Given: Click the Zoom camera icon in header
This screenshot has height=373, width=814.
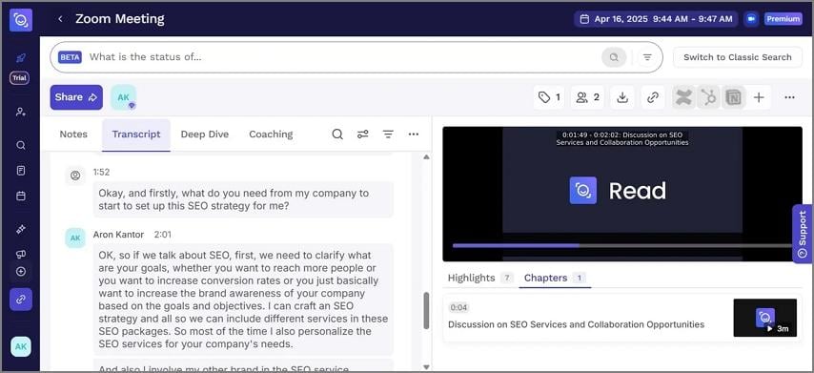Looking at the screenshot, I should [751, 19].
